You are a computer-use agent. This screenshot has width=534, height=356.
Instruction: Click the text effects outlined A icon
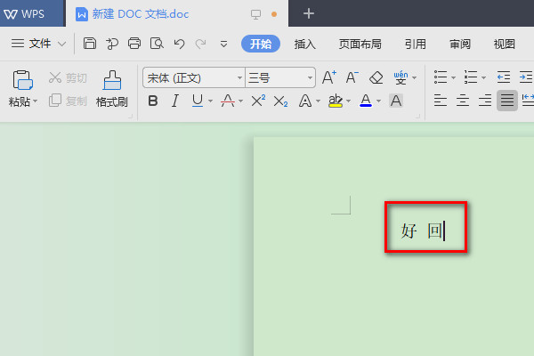[x=305, y=101]
